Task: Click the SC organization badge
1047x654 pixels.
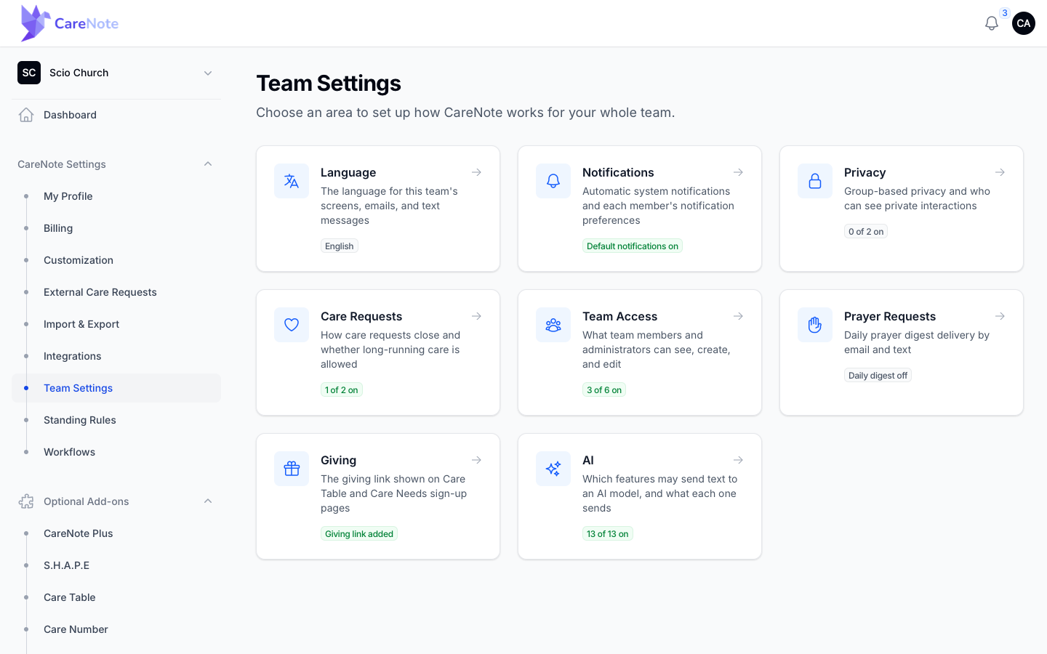Action: pos(29,73)
